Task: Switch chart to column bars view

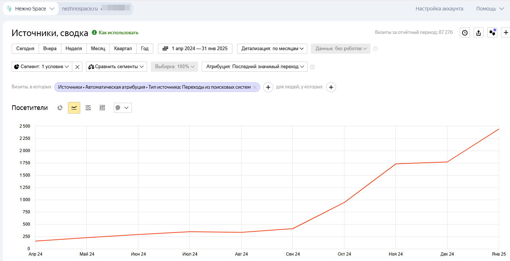Action: tap(102, 108)
